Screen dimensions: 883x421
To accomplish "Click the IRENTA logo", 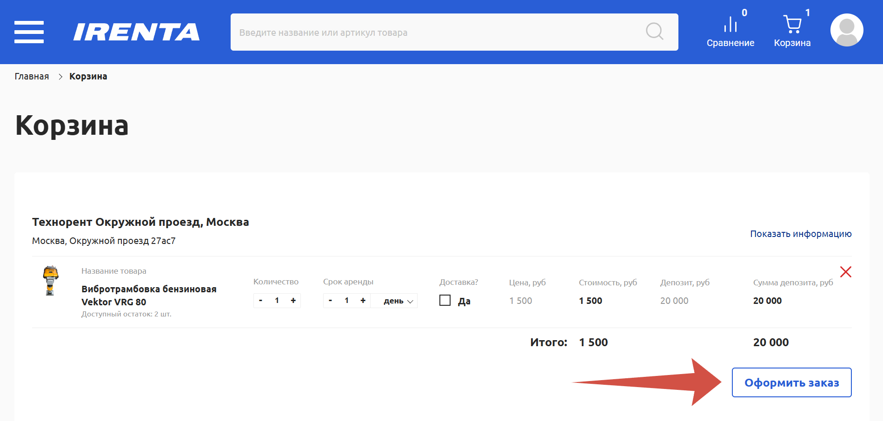I will (136, 32).
